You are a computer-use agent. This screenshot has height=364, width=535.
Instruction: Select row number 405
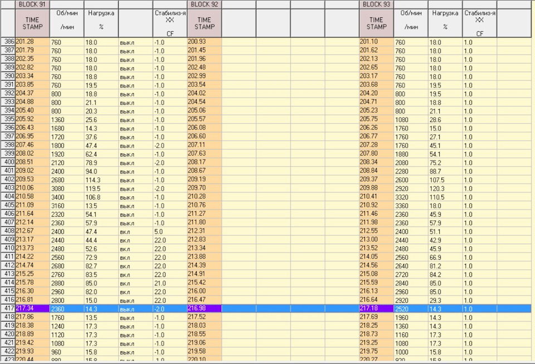pos(8,205)
